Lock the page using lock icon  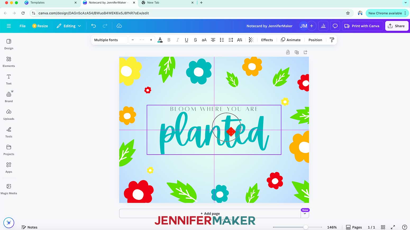288,52
